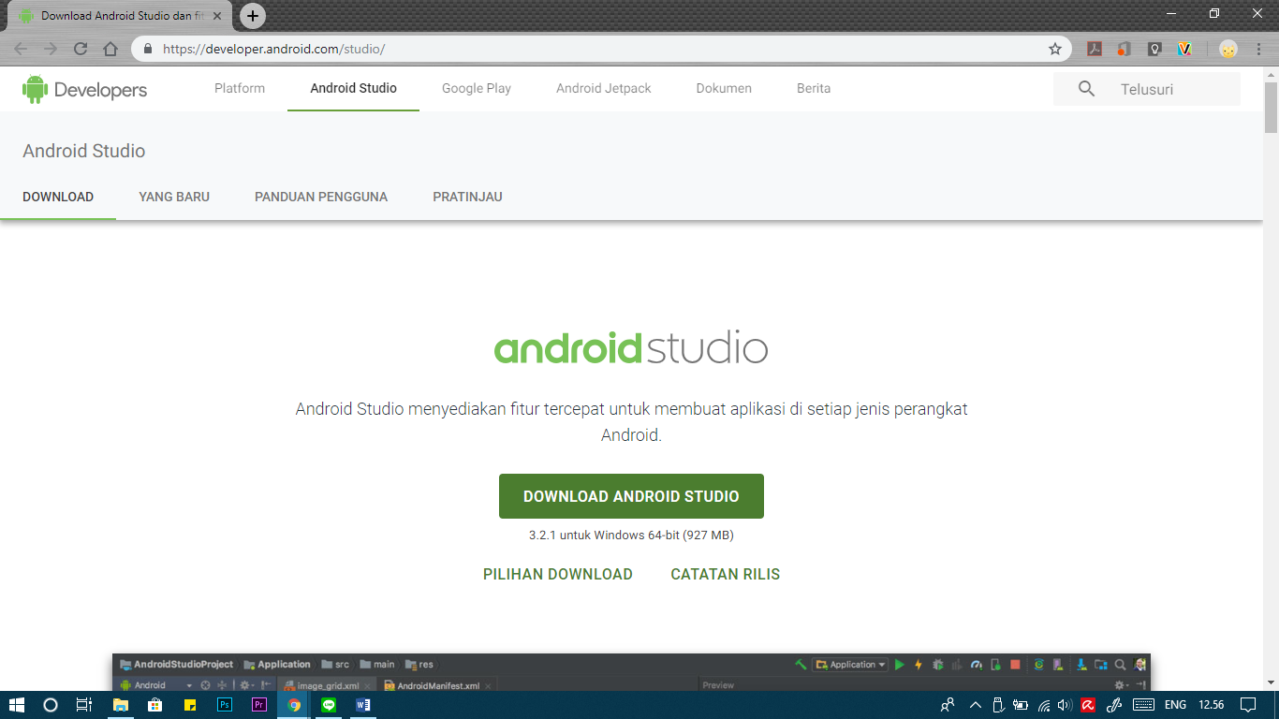
Task: Switch to the YANG BARU tab
Action: tap(174, 198)
